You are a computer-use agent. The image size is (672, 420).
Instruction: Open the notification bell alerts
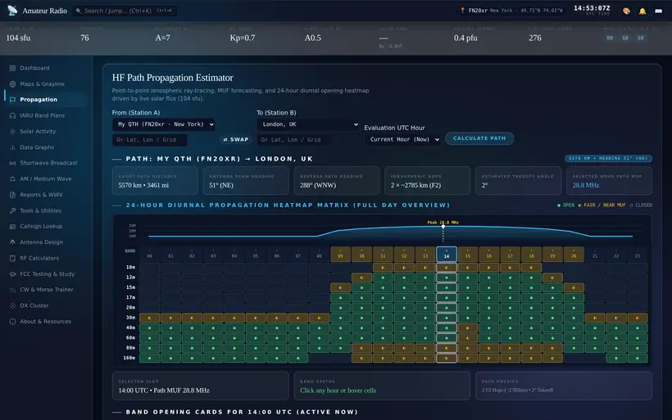coord(642,11)
